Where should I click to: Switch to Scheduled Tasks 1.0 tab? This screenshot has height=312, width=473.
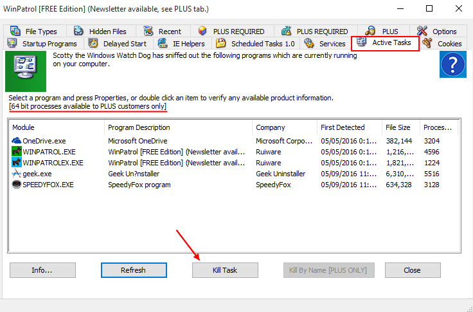pos(256,44)
